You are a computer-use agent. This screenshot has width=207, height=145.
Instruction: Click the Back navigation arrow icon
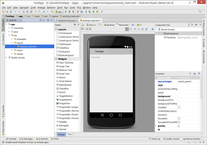(44, 12)
